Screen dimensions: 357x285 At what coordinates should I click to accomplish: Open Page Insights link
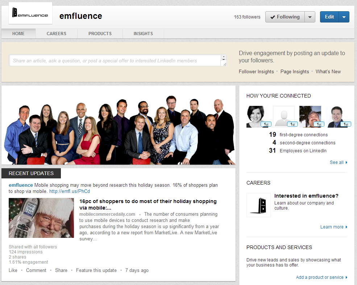coord(295,71)
